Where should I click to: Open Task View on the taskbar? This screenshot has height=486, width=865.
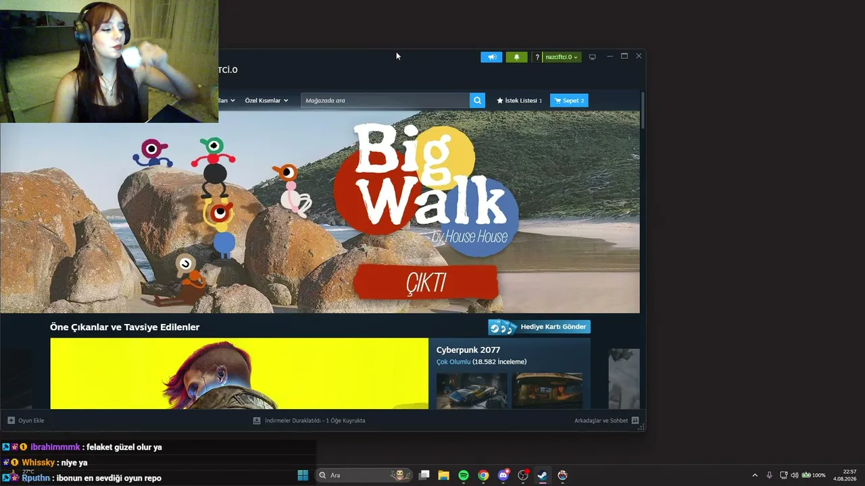[424, 475]
